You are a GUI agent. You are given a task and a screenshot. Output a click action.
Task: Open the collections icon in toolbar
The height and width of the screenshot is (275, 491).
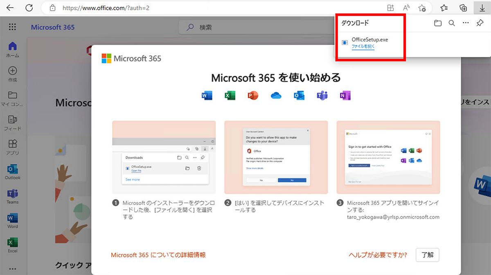pyautogui.click(x=463, y=8)
